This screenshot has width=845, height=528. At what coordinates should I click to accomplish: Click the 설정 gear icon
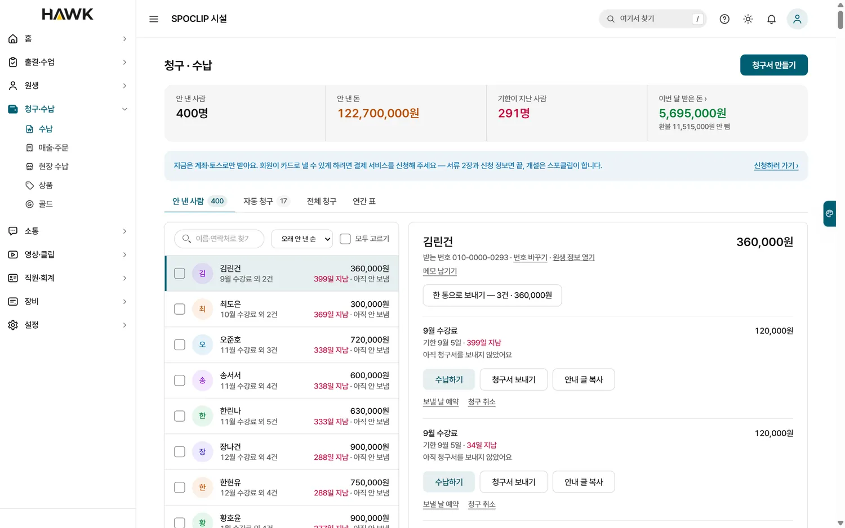coord(13,325)
